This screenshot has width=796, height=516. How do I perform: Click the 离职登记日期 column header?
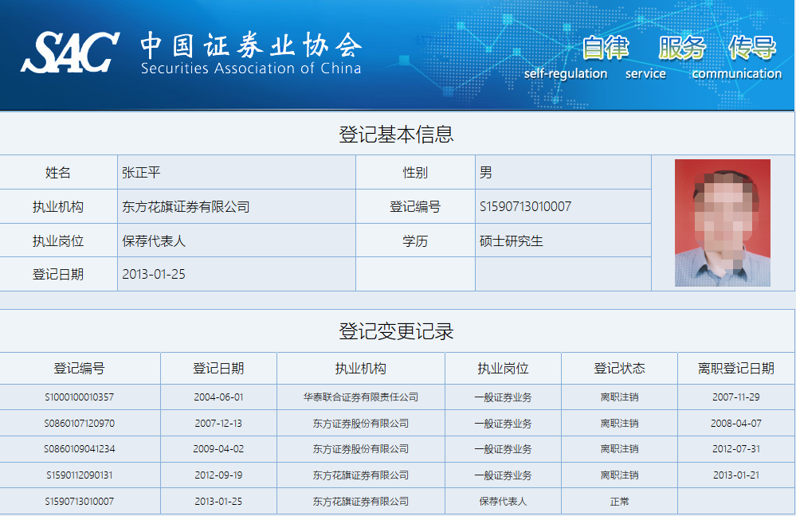point(735,369)
